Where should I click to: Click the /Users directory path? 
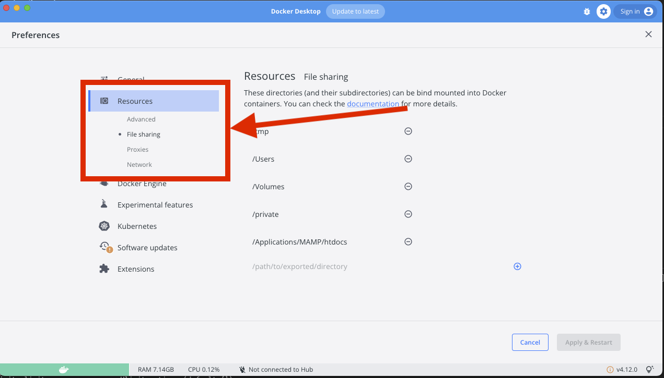point(263,159)
